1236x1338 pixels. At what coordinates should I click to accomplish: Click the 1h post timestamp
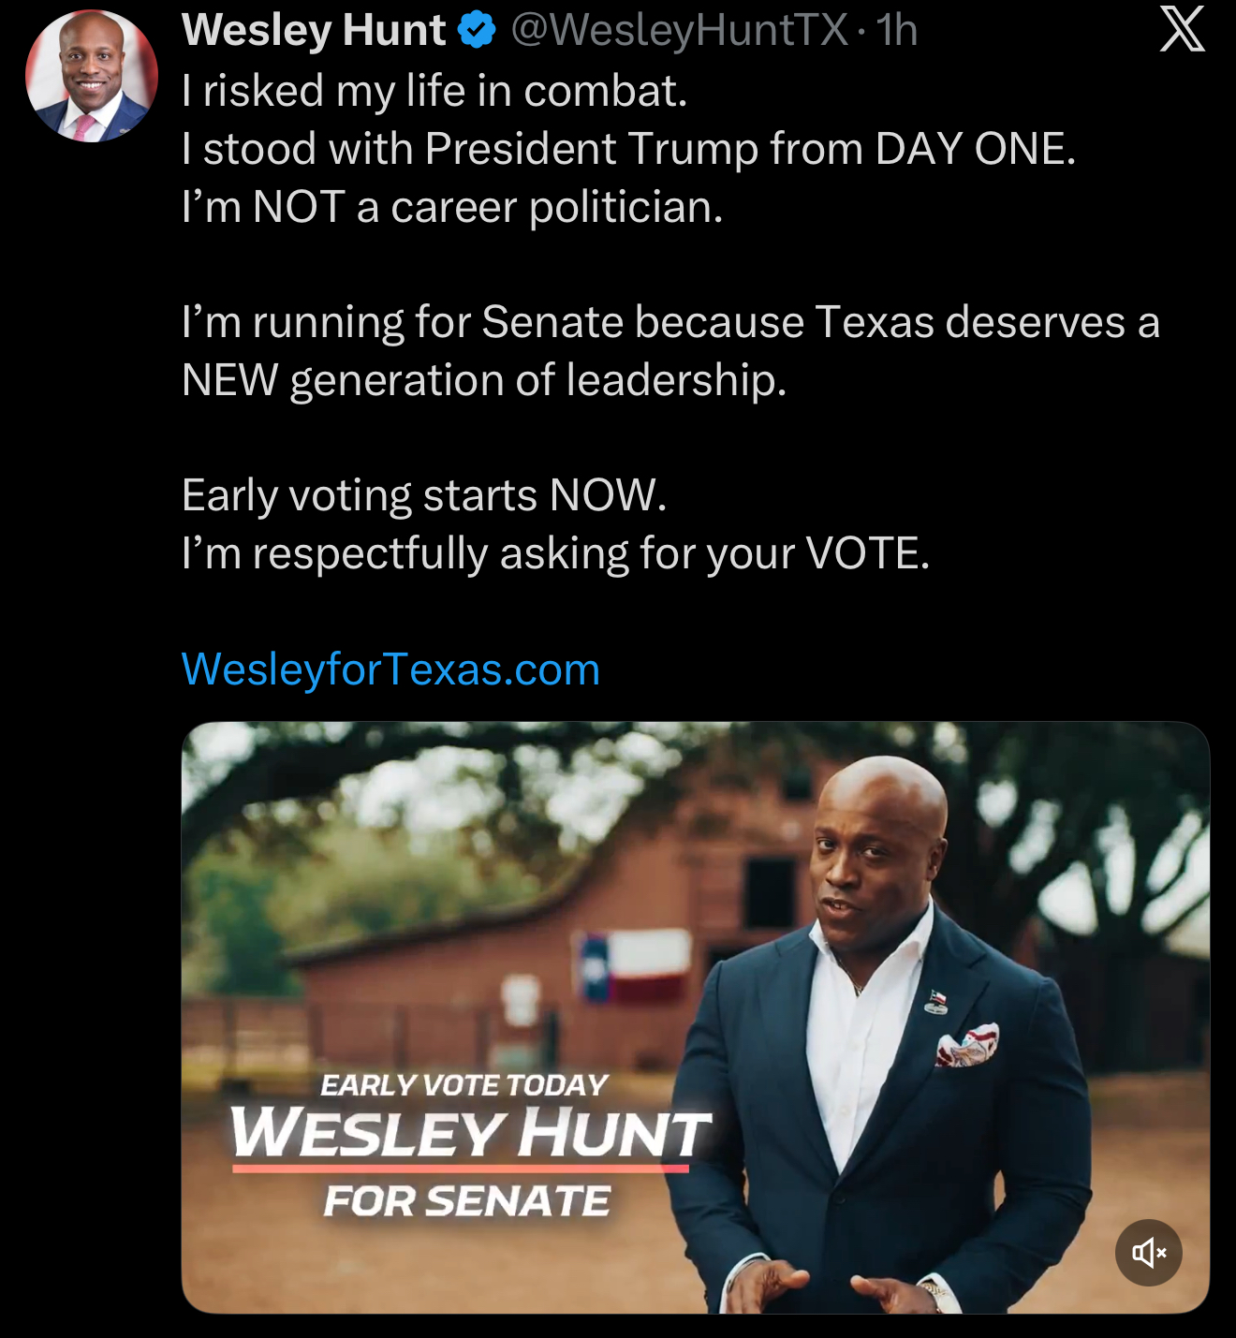point(896,30)
